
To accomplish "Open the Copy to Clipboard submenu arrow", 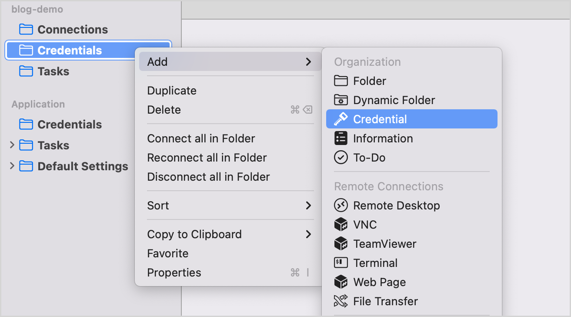I will pos(308,234).
